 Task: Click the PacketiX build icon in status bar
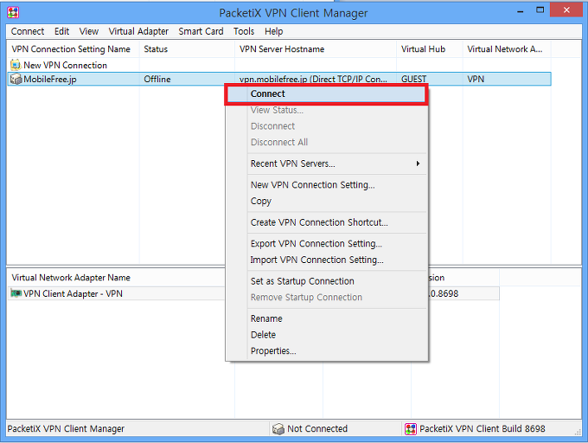point(411,429)
